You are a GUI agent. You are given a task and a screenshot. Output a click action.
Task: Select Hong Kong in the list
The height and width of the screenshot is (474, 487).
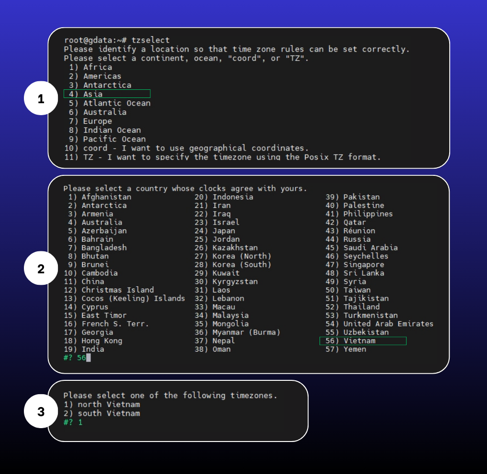click(103, 341)
